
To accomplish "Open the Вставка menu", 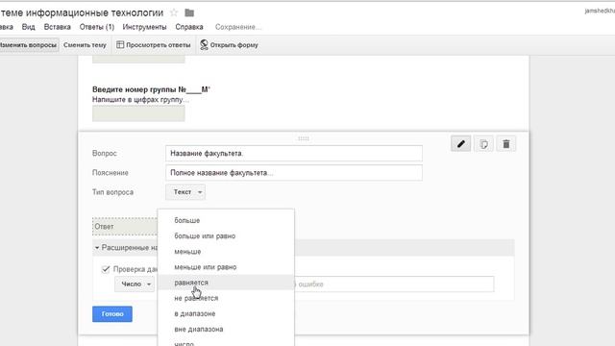I will pos(58,27).
